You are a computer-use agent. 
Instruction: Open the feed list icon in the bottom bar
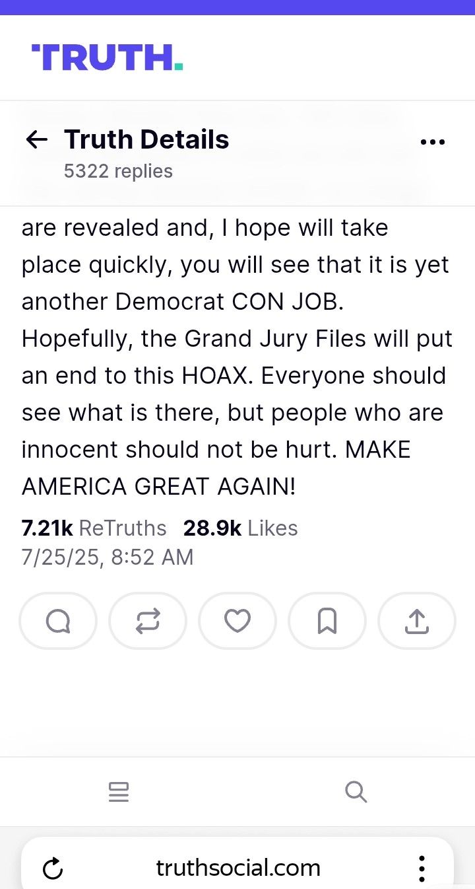pos(119,791)
